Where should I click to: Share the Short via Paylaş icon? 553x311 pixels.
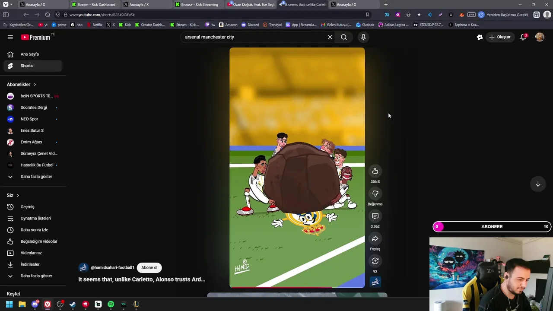375,238
